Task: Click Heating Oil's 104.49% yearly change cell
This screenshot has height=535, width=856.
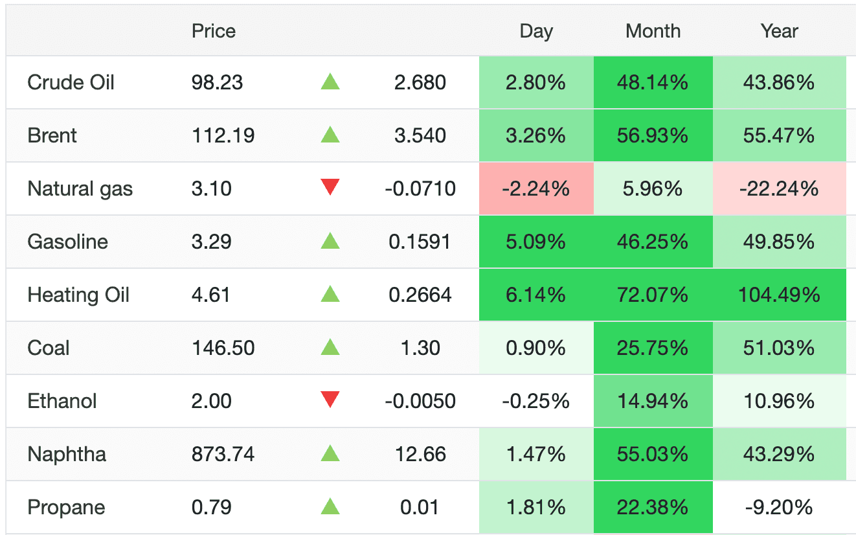Action: pyautogui.click(x=779, y=295)
